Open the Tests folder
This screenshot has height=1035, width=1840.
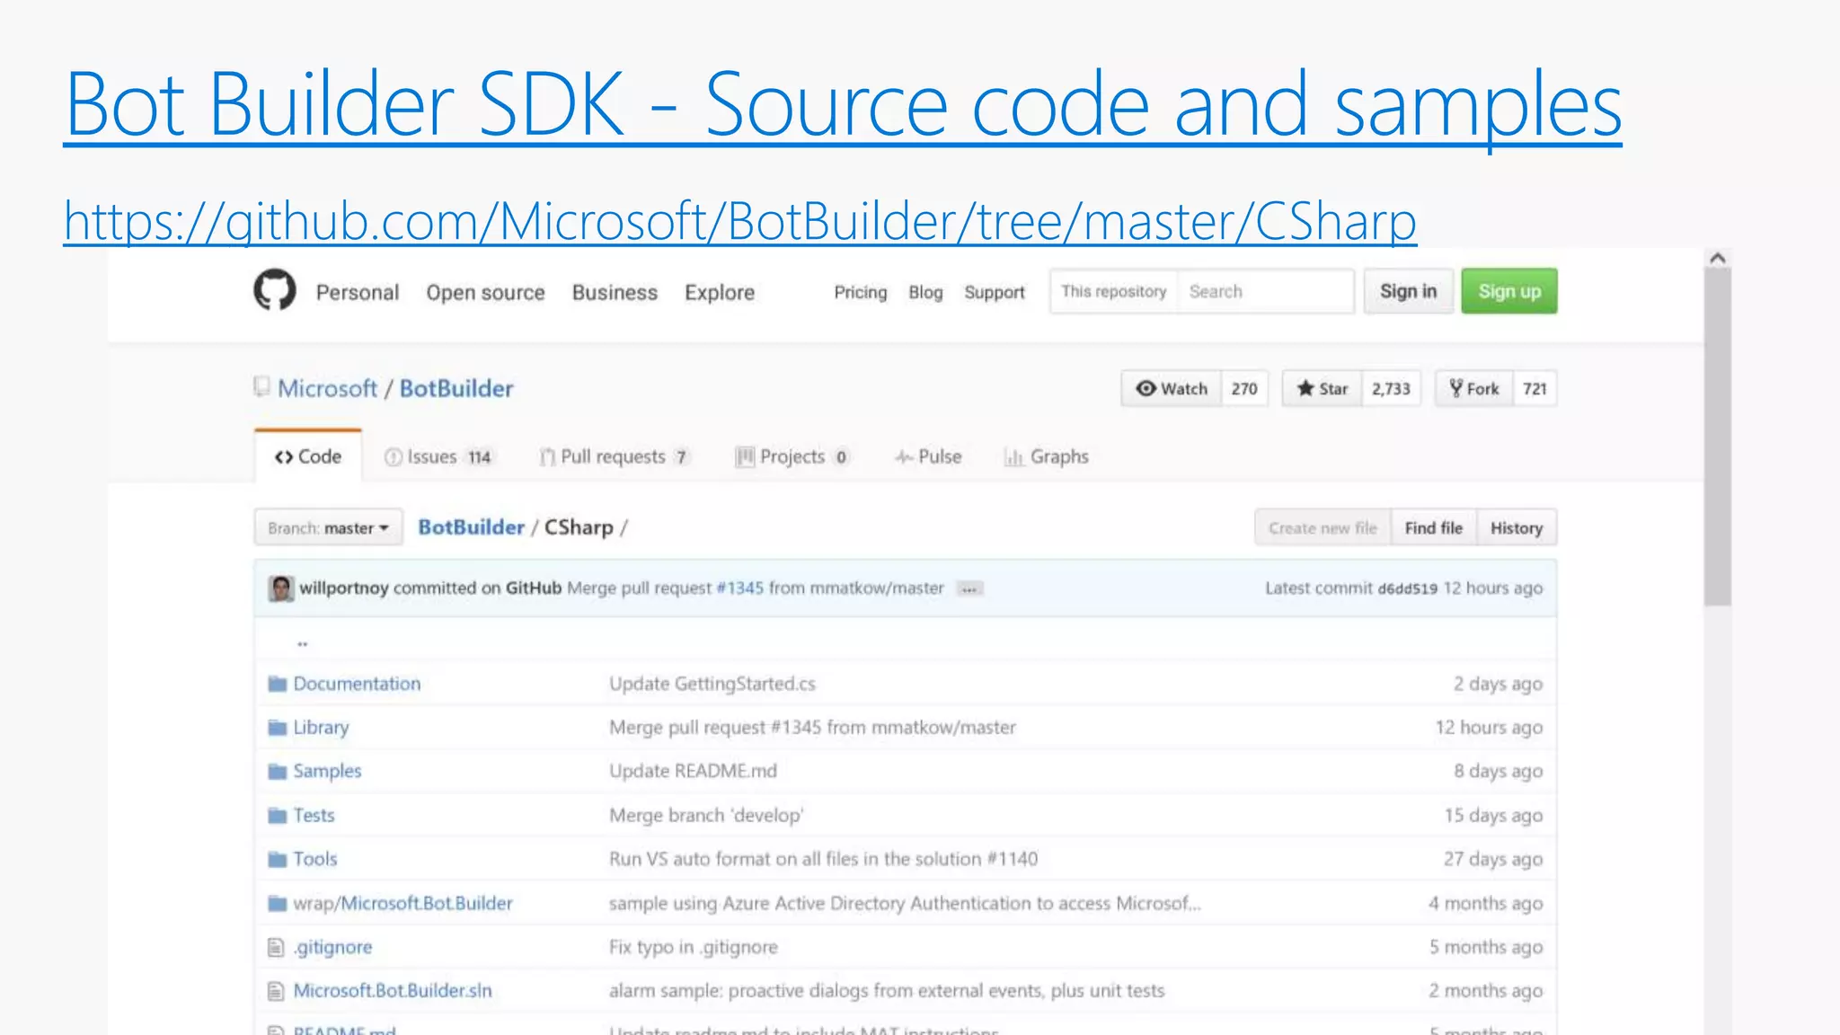pyautogui.click(x=314, y=815)
